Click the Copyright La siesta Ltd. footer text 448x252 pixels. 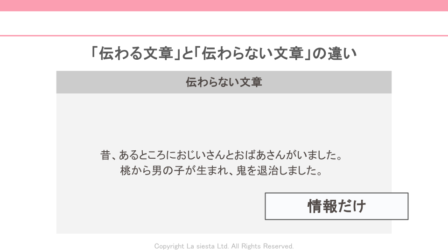[x=224, y=246]
